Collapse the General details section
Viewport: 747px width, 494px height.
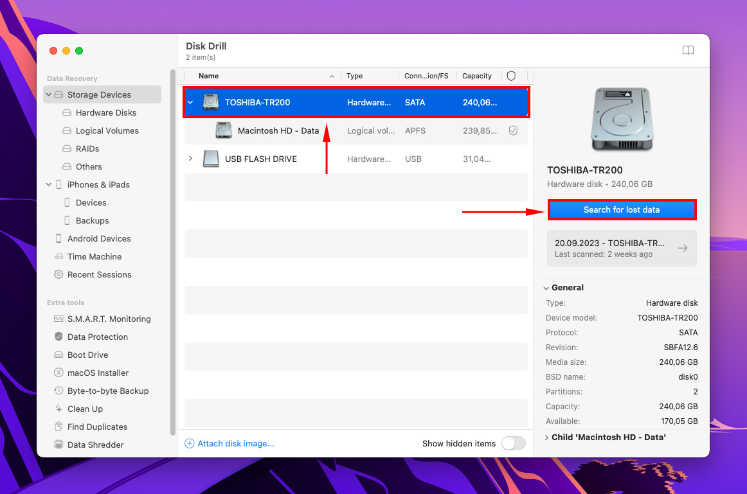(546, 288)
